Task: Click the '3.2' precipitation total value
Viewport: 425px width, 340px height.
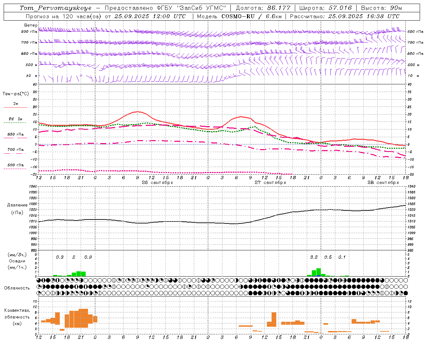Action: 314,257
